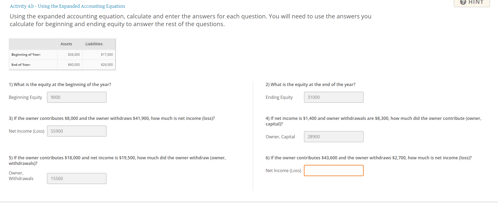Select the Assets column header in the table
498x203 pixels.
66,44
